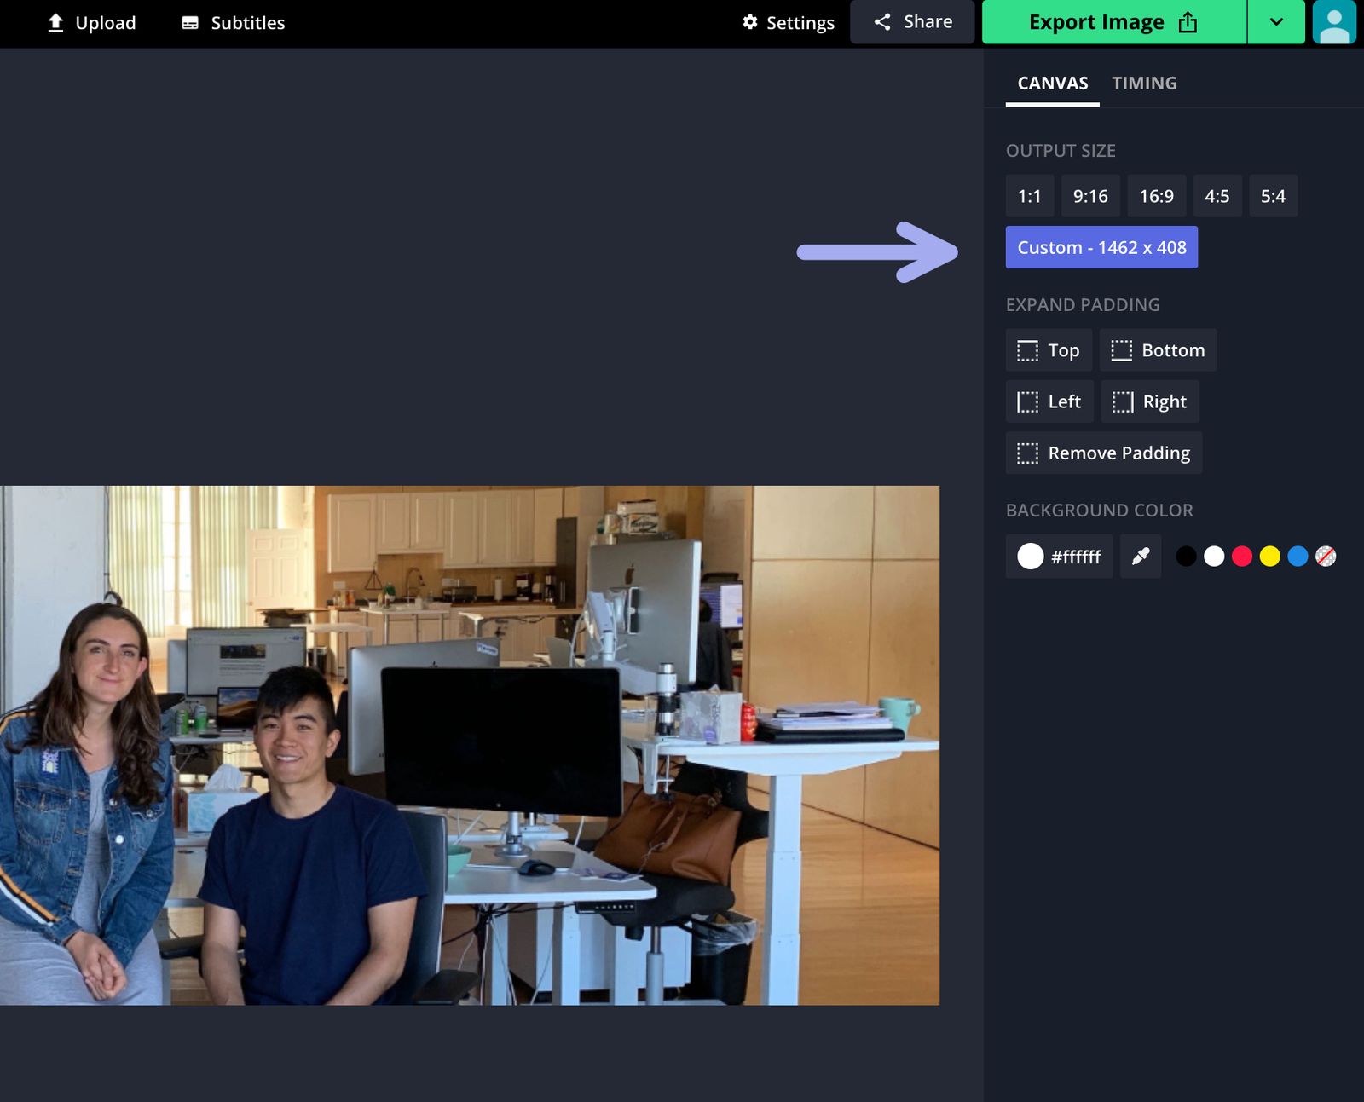
Task: Open the Custom - 1462 x 408 size setting
Action: coord(1101,247)
